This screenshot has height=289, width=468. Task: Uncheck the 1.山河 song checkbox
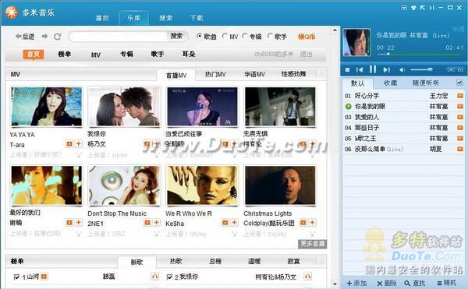point(16,277)
